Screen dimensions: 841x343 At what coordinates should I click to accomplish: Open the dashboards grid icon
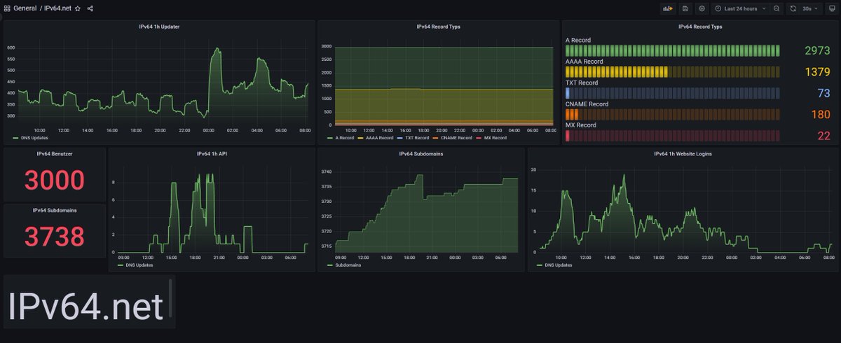[7, 8]
